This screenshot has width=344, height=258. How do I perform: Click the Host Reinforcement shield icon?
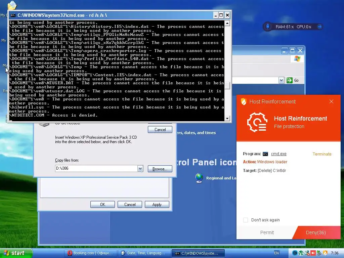tap(244, 101)
